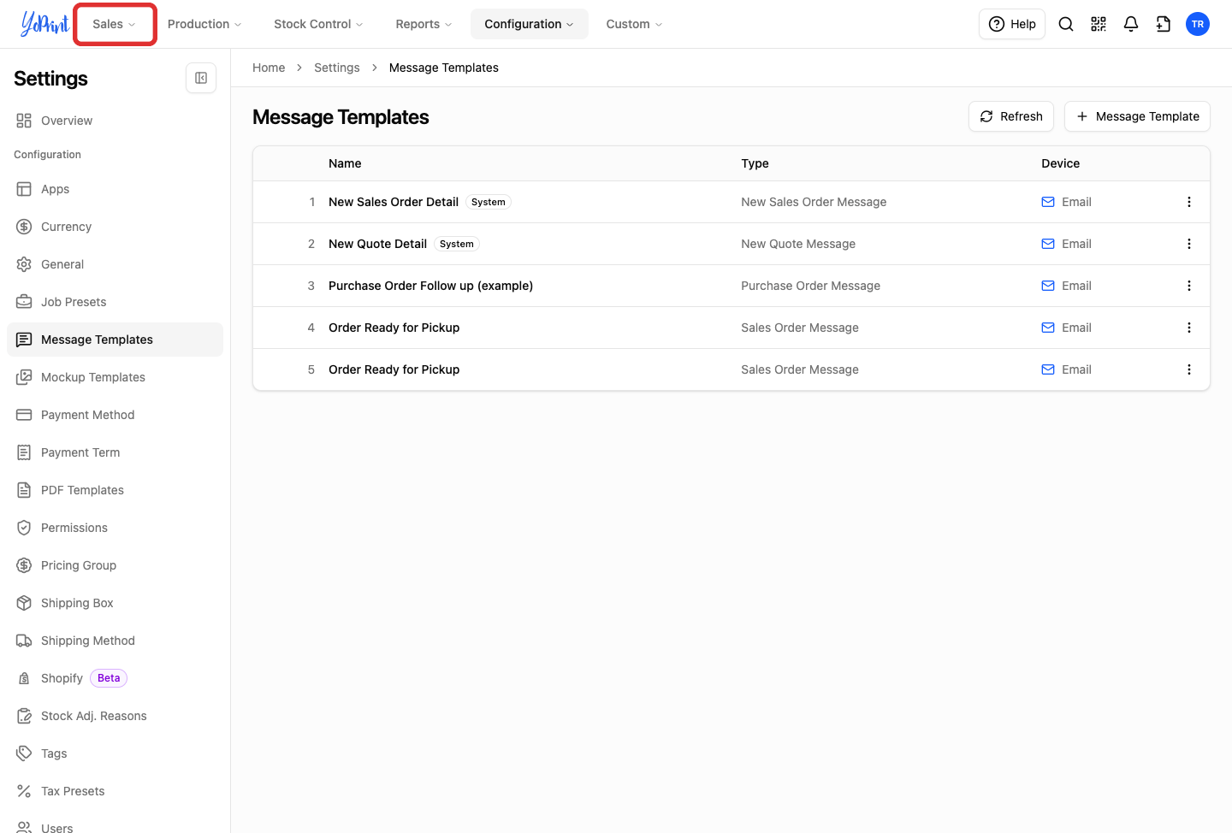
Task: Select Job Presets in the sidebar
Action: tap(115, 302)
